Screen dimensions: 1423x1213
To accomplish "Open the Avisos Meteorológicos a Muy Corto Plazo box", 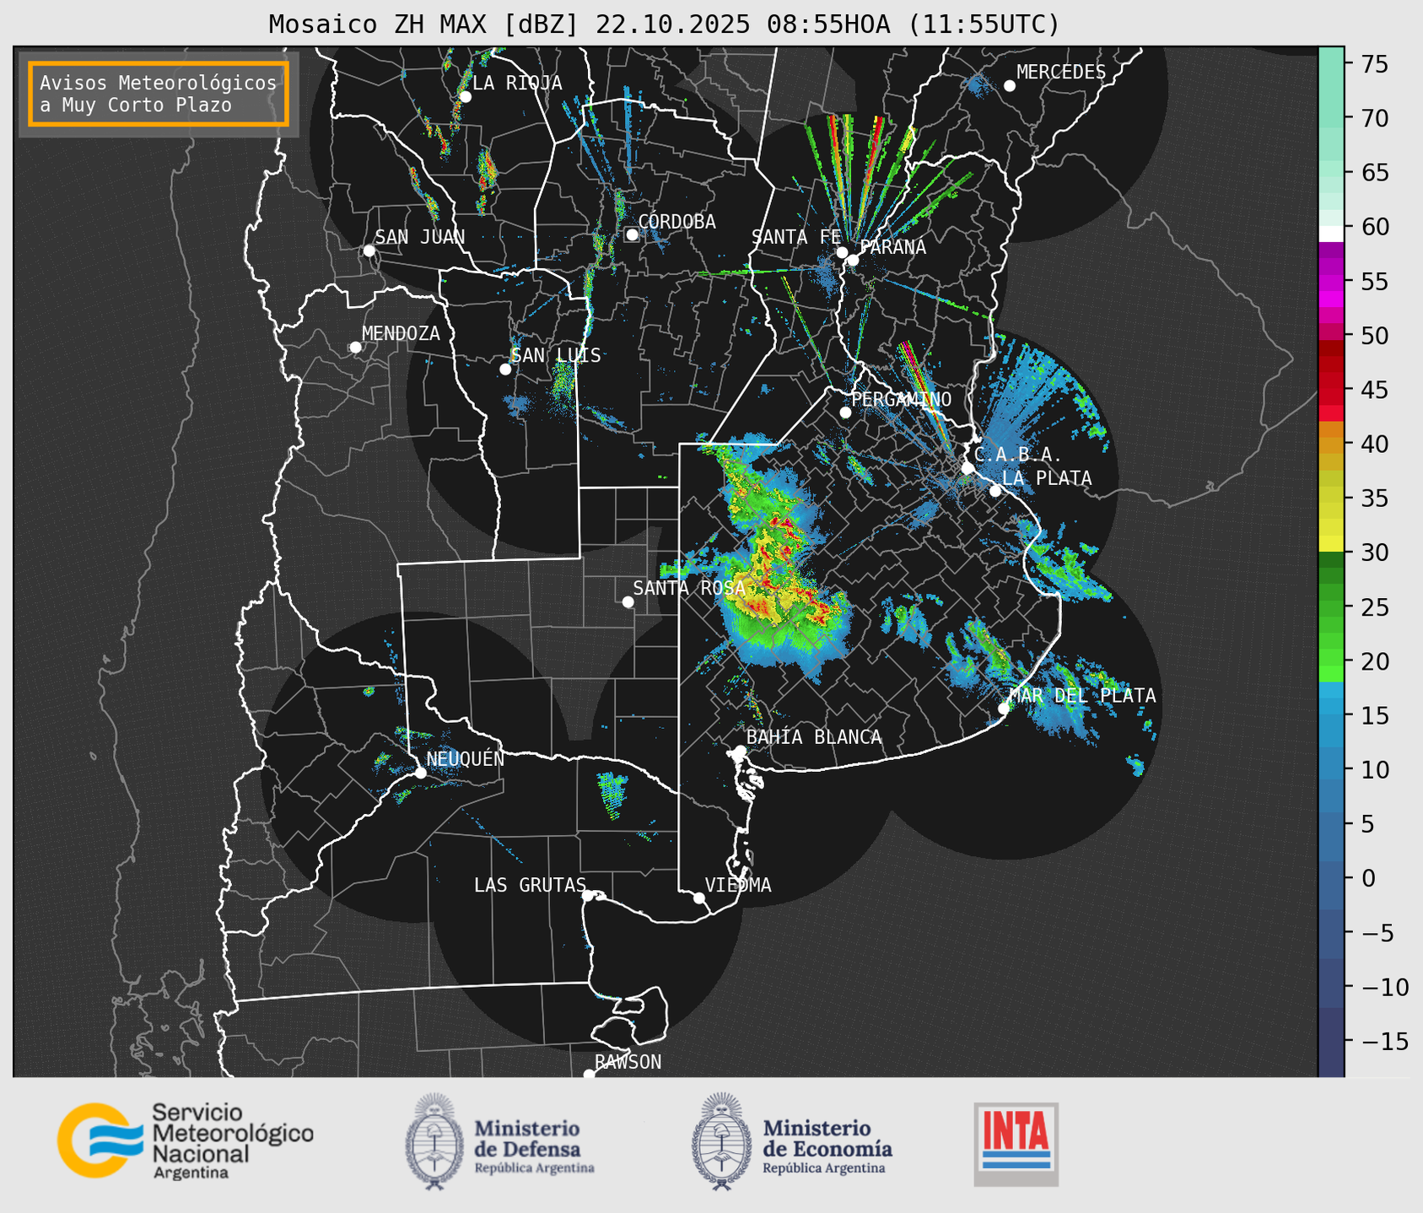I will point(159,94).
